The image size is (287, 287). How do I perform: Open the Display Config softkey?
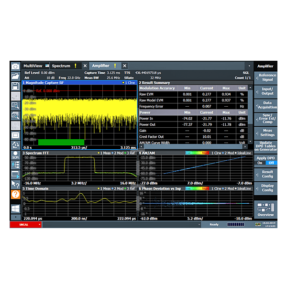coord(265,188)
